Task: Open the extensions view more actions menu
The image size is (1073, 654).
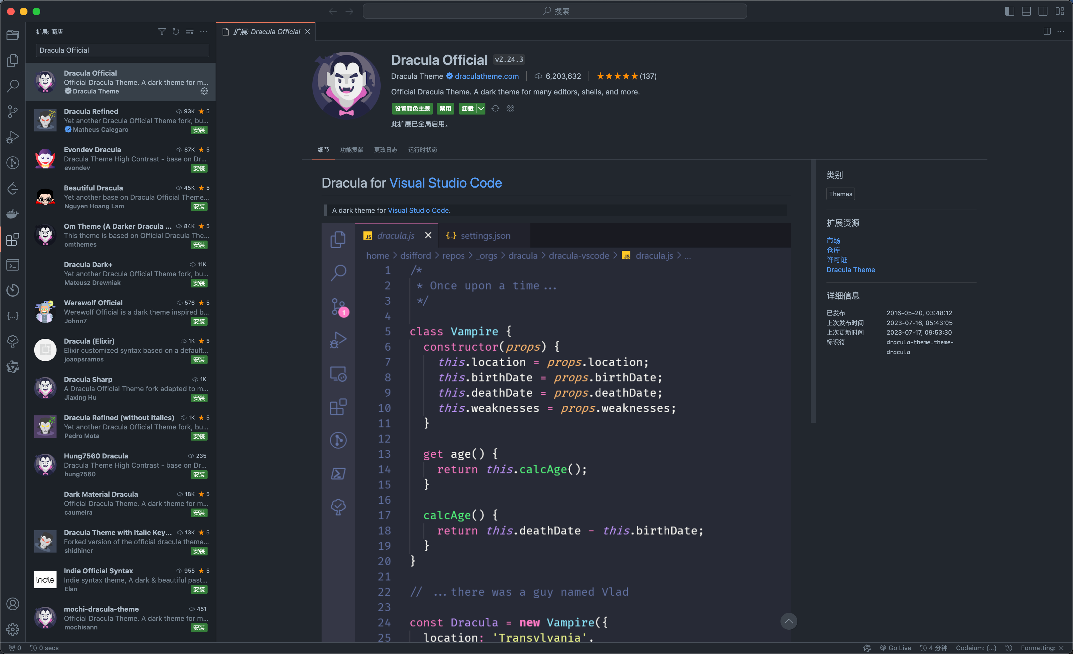Action: (x=203, y=32)
